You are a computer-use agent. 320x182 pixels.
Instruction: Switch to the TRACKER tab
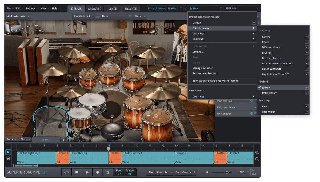(131, 9)
